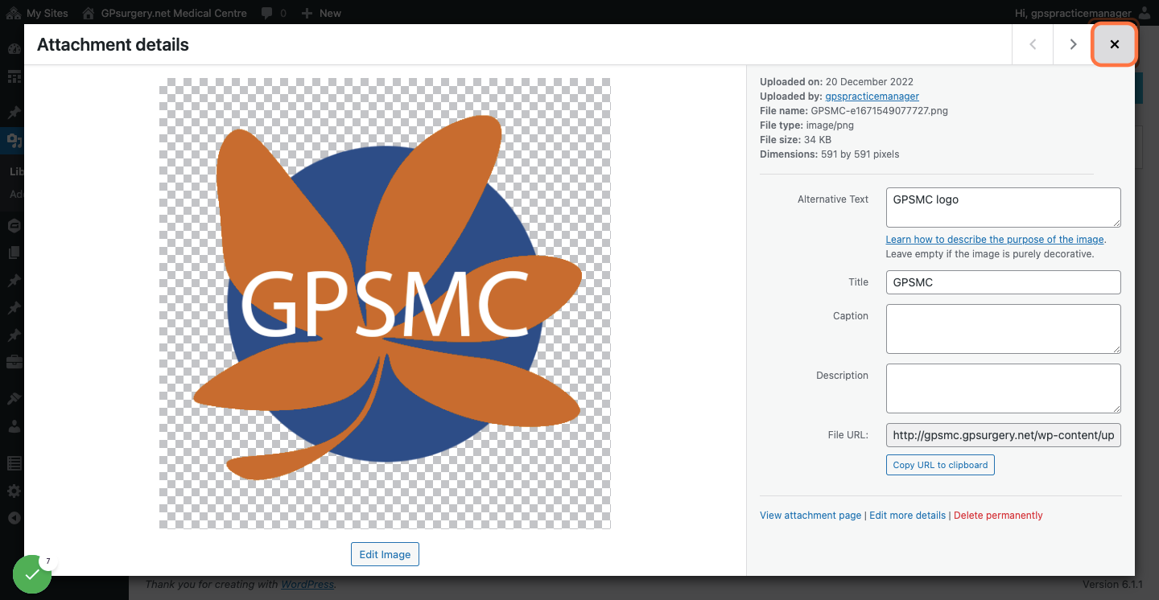
Task: Click the user avatar icon at top right
Action: (1145, 13)
